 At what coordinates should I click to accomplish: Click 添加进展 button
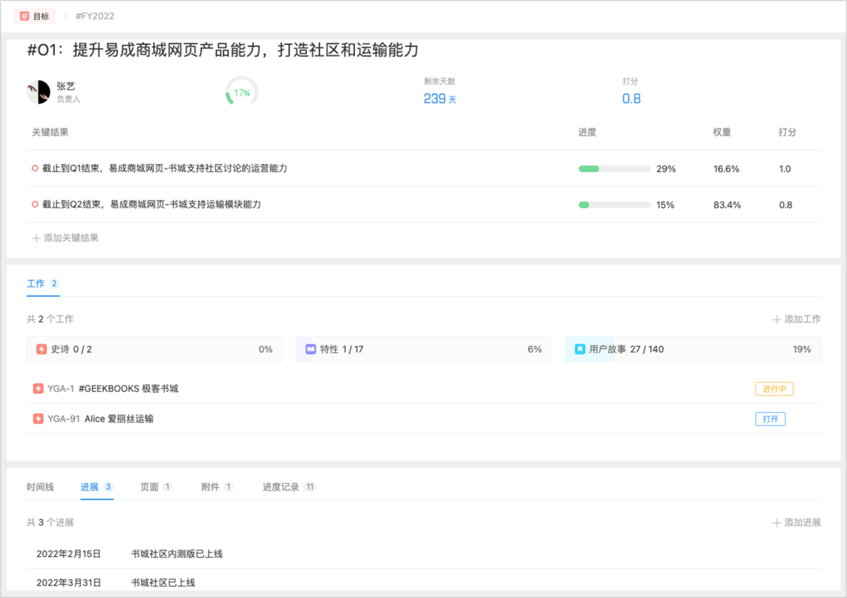[797, 523]
